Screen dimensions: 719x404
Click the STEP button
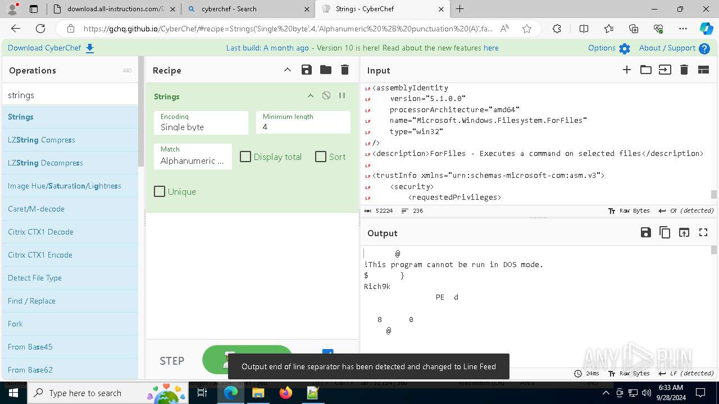point(172,361)
